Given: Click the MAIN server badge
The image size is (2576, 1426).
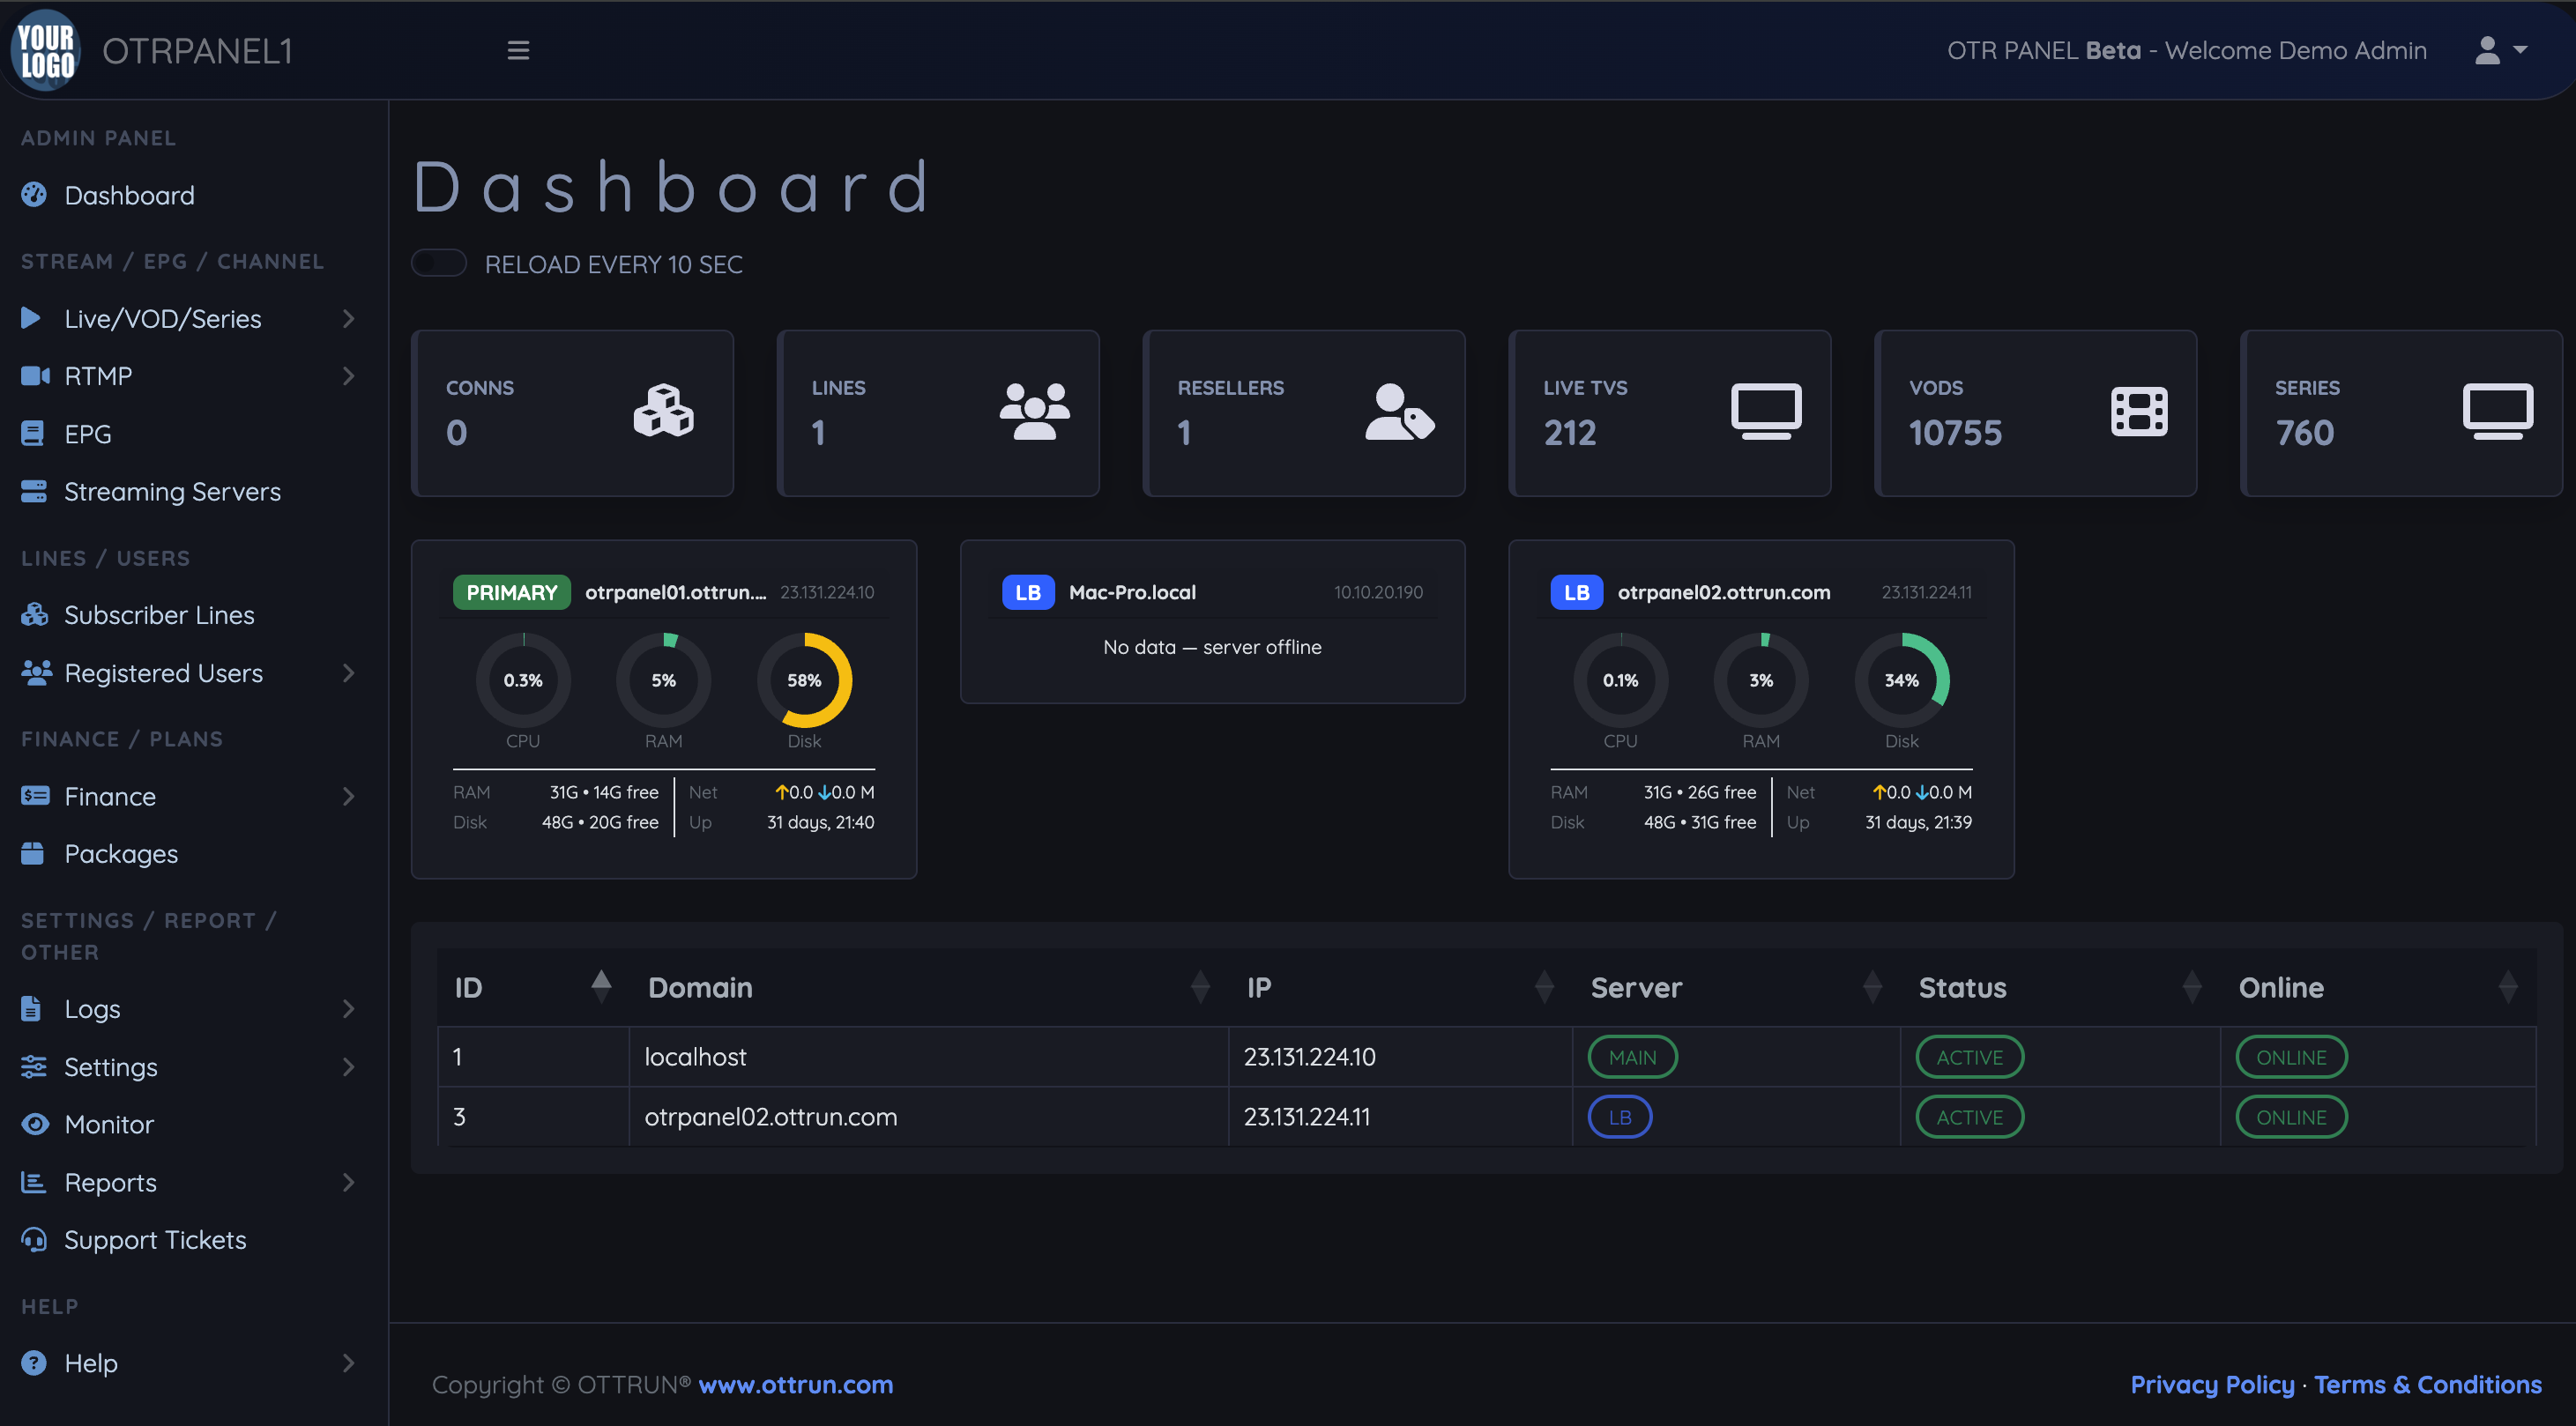Looking at the screenshot, I should 1632,1057.
